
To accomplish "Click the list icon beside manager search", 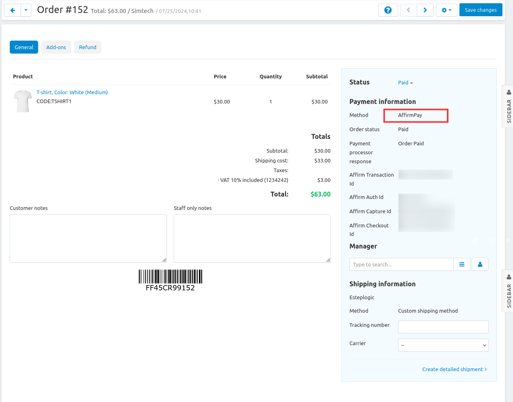I will click(462, 264).
